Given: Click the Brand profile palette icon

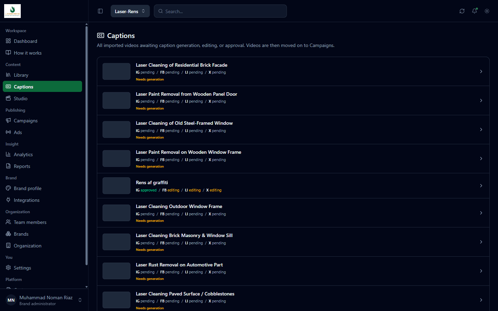Looking at the screenshot, I should (x=8, y=188).
